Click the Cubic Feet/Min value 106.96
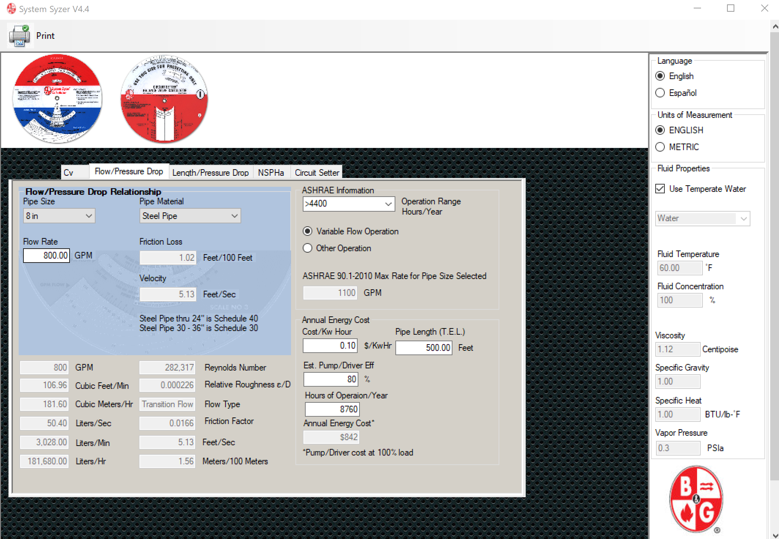Screen dimensions: 779x539 44,385
